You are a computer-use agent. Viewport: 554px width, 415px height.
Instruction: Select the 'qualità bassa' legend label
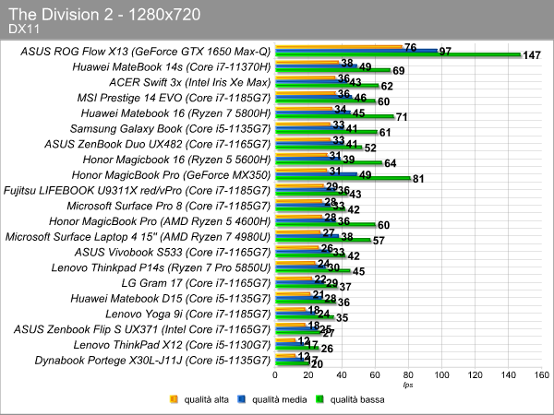[357, 399]
